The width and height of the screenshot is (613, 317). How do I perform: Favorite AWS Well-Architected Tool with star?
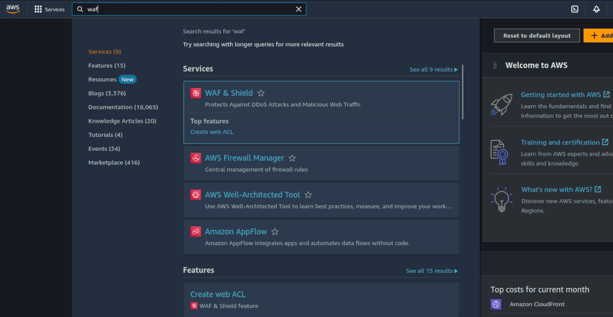308,195
